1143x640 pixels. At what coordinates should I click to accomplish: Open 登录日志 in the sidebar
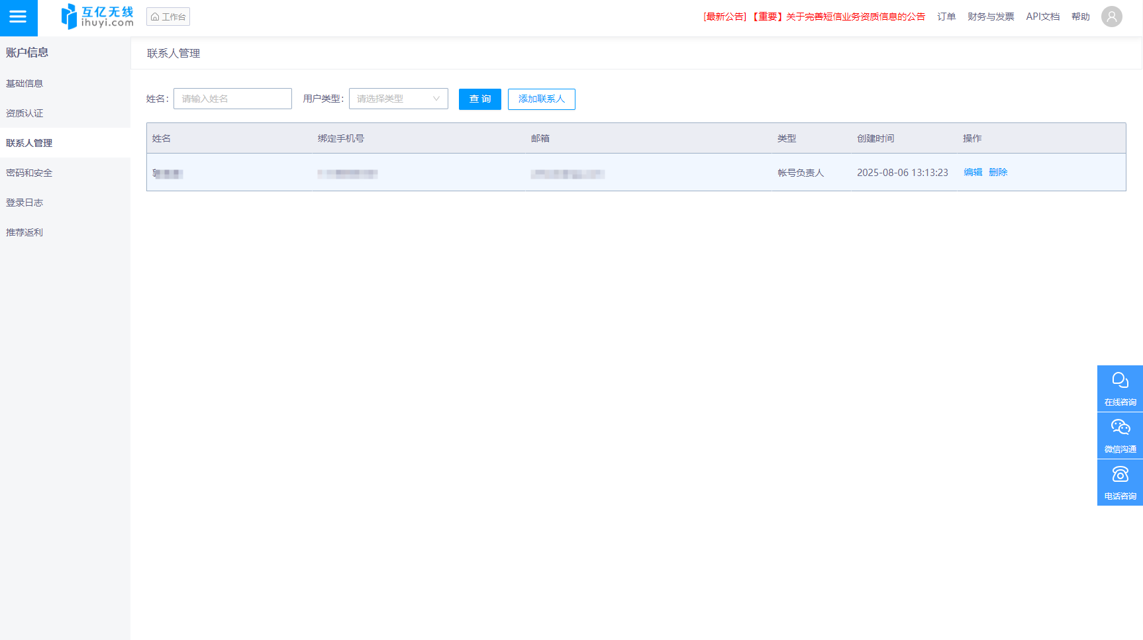(x=25, y=203)
